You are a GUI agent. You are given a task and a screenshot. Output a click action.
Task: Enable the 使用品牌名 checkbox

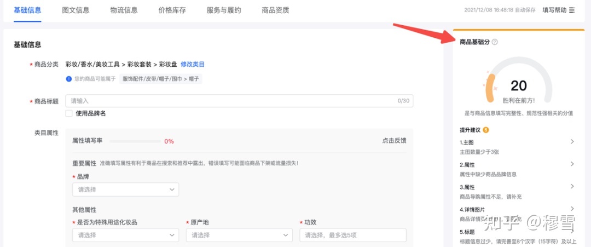[x=69, y=113]
